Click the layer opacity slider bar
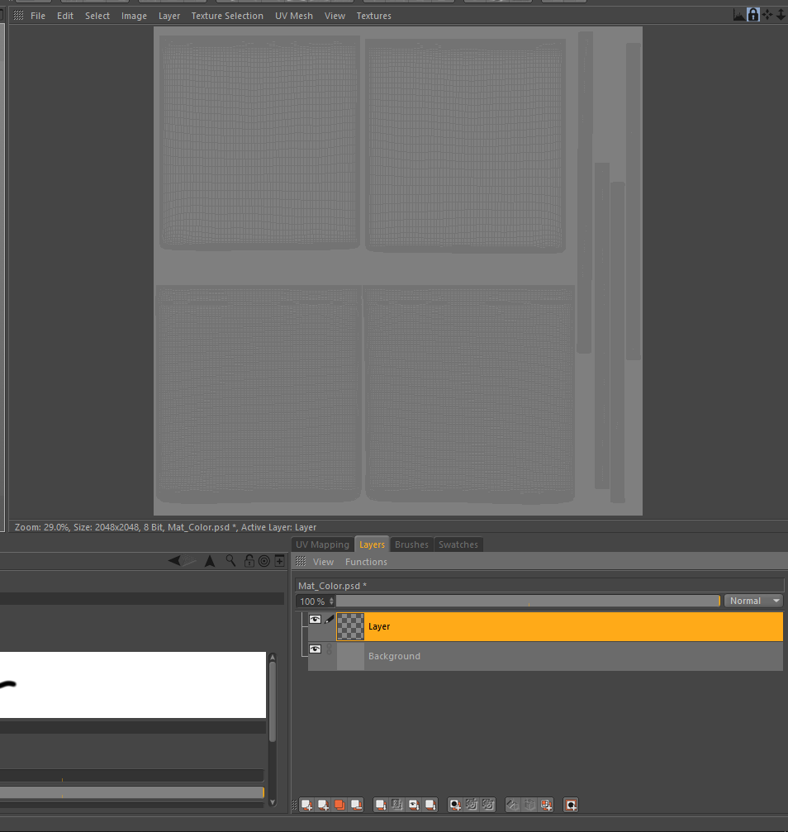This screenshot has width=788, height=832. click(528, 601)
